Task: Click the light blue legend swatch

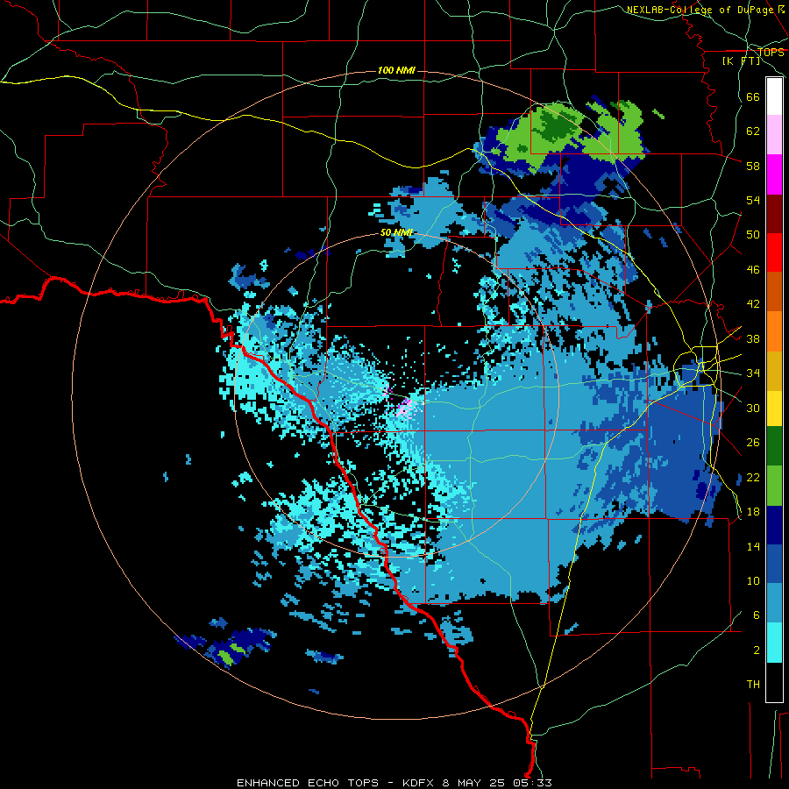Action: [774, 603]
